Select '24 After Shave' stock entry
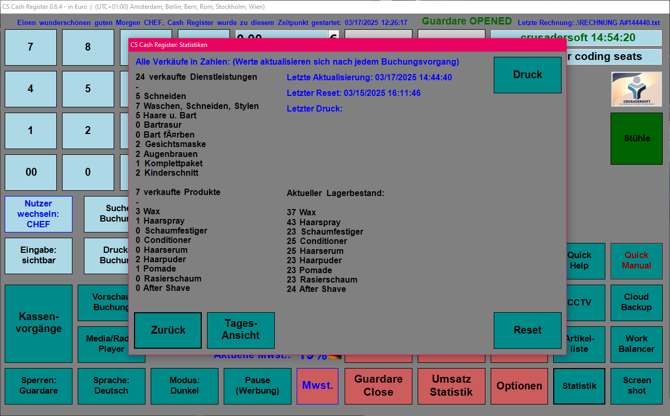Screen dimensions: 670x416 tap(316, 289)
